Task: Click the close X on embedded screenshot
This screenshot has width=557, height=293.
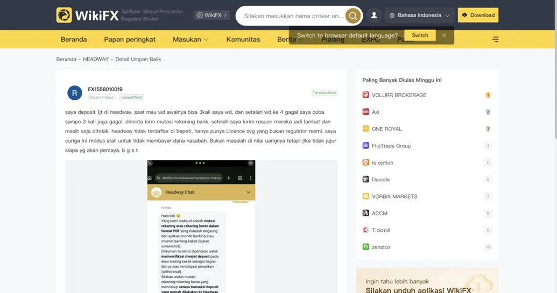Action: coord(251,163)
